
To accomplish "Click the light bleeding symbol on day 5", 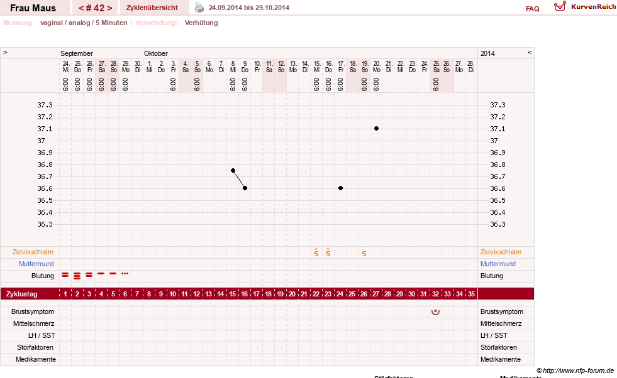I will (113, 274).
